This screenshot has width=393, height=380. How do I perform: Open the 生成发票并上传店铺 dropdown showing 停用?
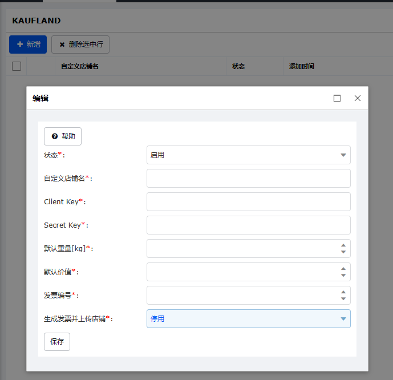248,318
